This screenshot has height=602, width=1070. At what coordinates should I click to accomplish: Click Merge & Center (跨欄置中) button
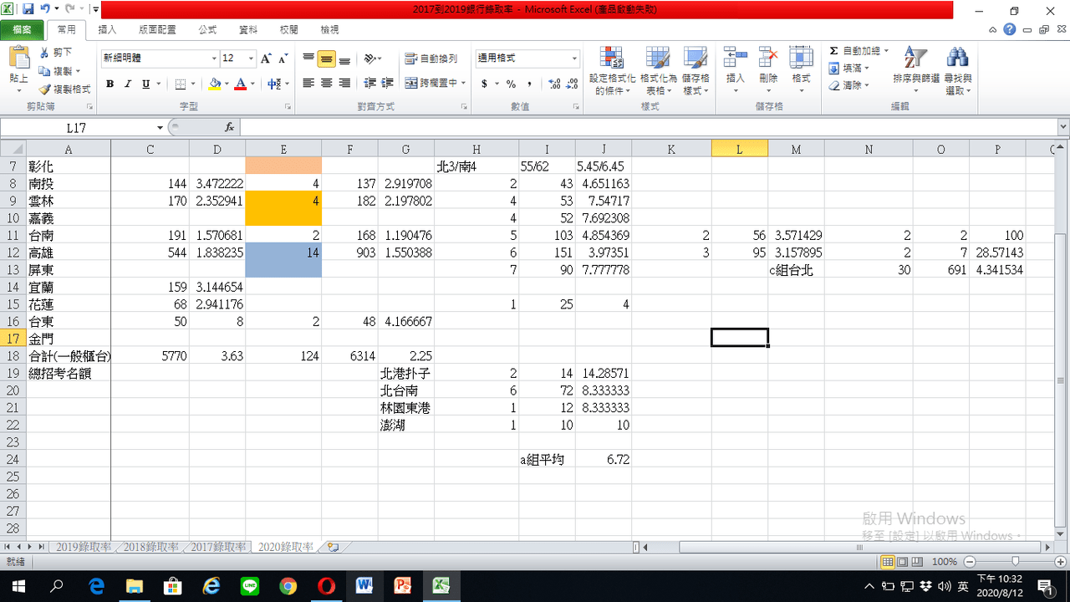[x=431, y=84]
